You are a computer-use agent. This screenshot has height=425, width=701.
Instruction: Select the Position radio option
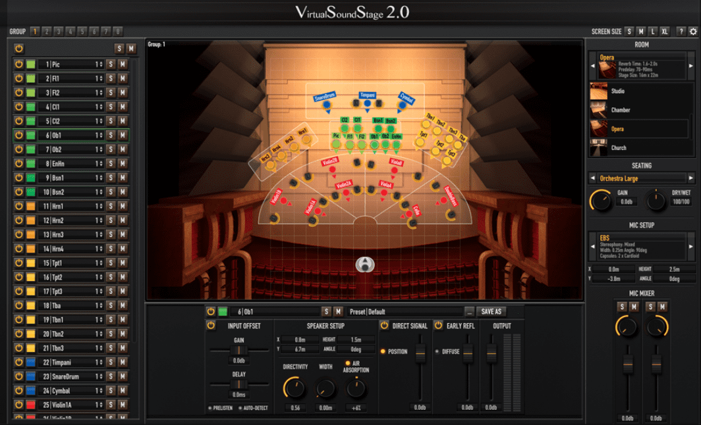coord(383,351)
